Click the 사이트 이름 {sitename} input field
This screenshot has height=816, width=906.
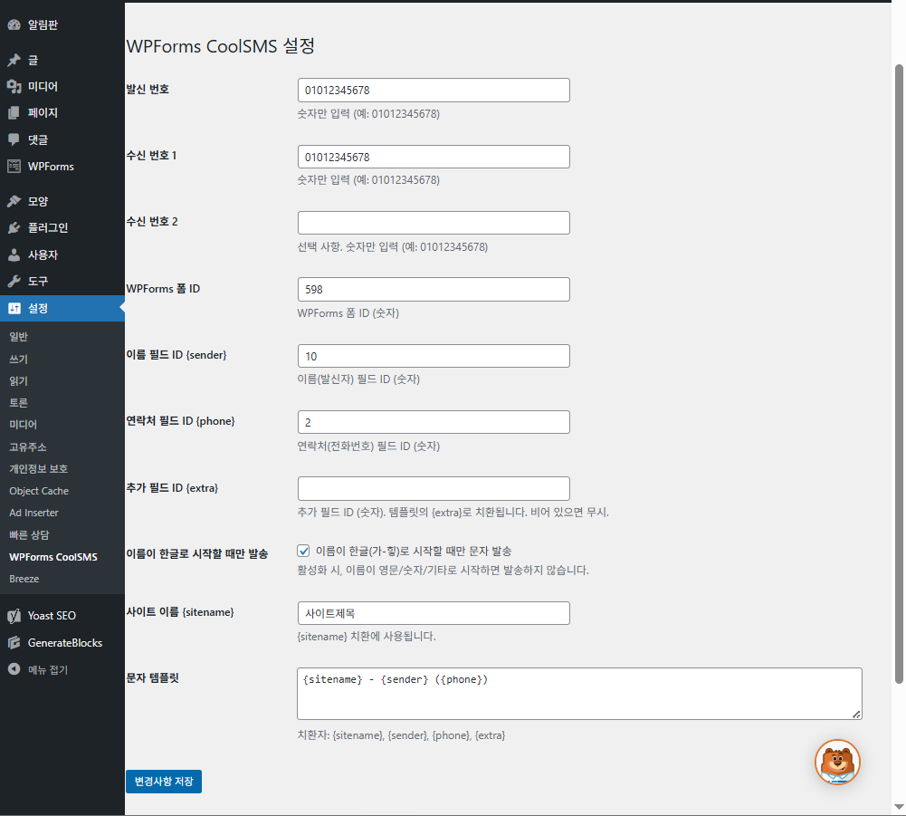pos(434,613)
